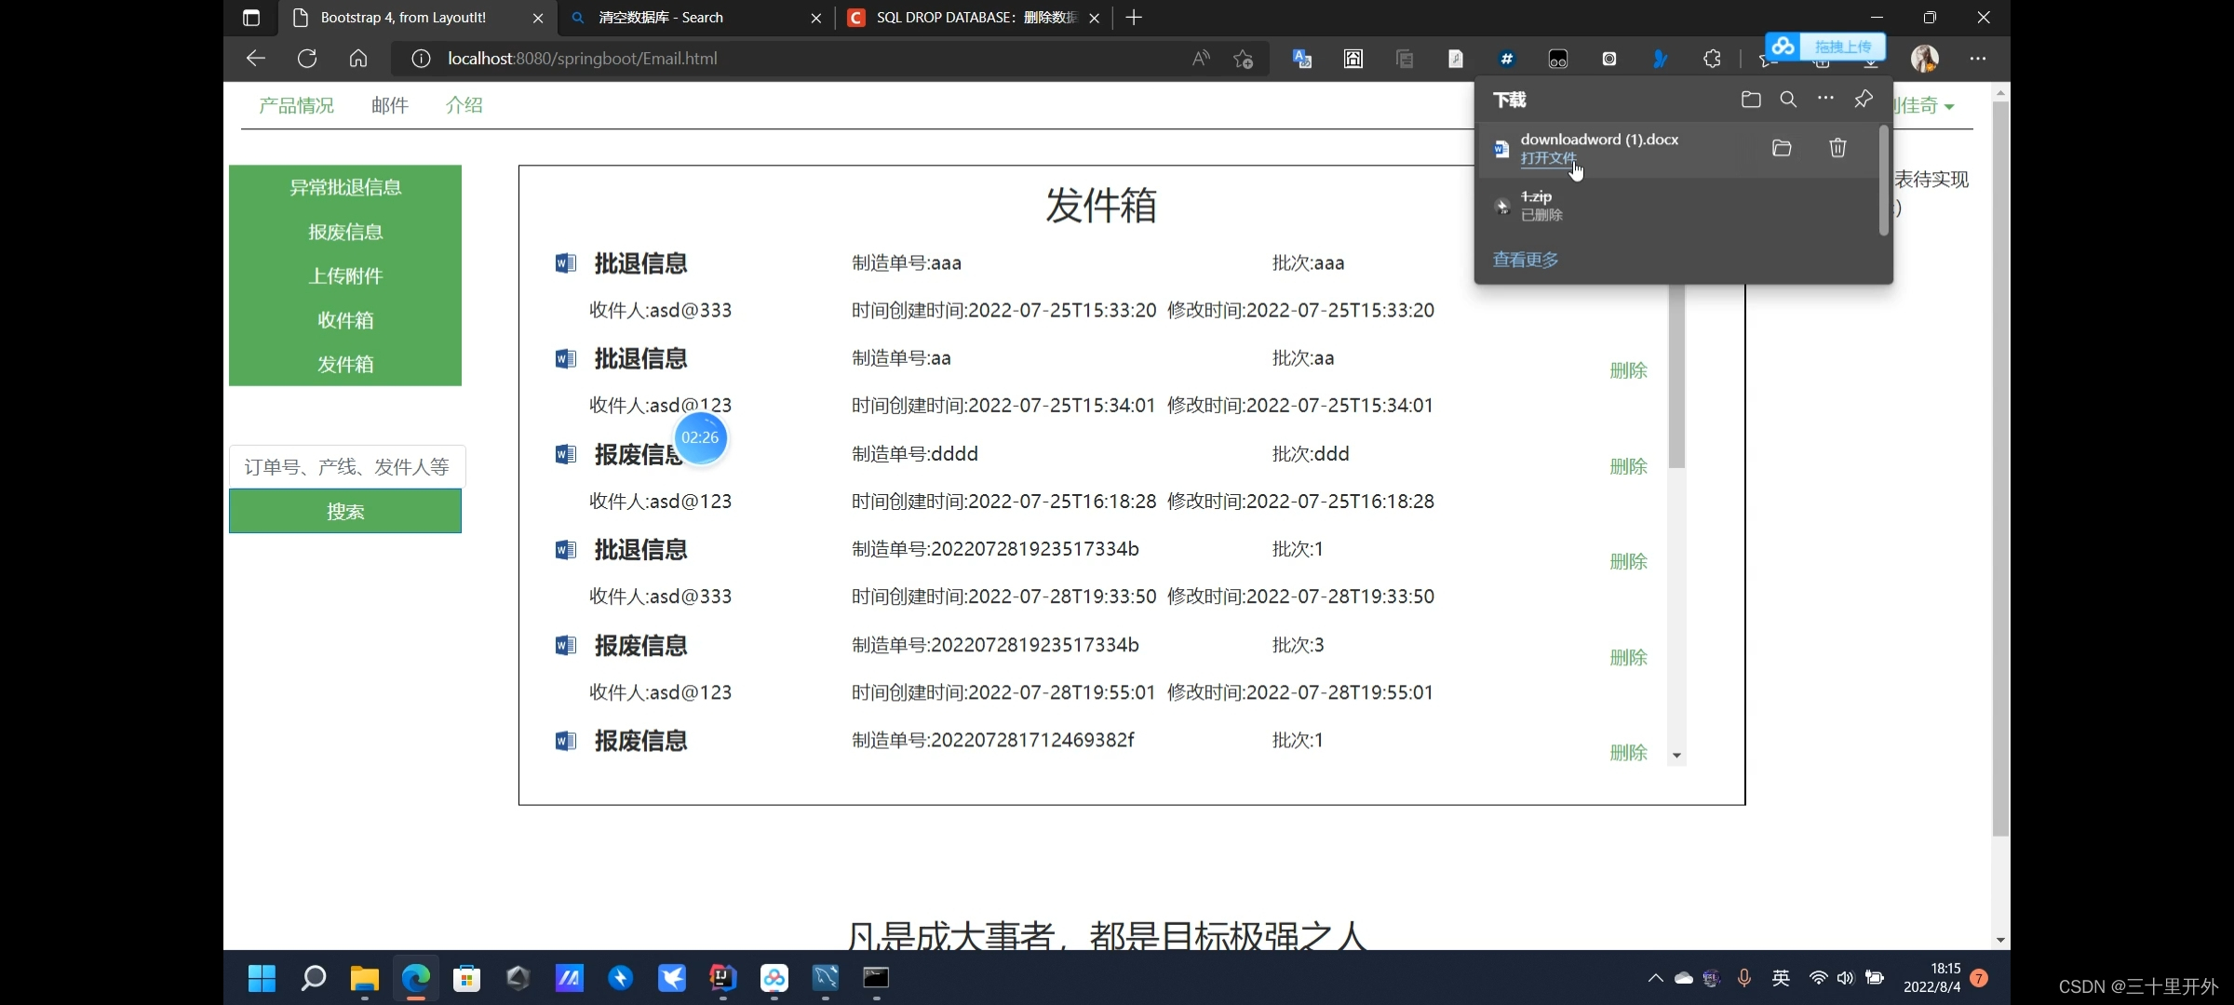Go back in browser
Screen dimensions: 2234x1005
[256, 59]
